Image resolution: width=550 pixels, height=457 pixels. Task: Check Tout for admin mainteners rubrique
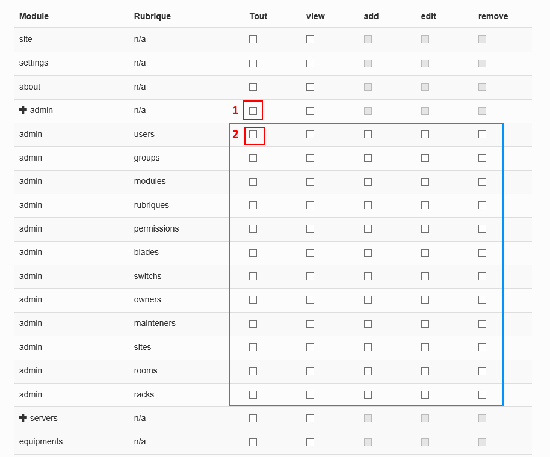point(253,324)
